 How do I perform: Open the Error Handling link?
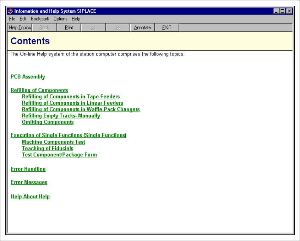pos(28,169)
